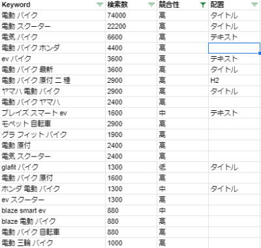Click the cell ev バイク
Viewport: 261px width, 248px height.
point(53,59)
